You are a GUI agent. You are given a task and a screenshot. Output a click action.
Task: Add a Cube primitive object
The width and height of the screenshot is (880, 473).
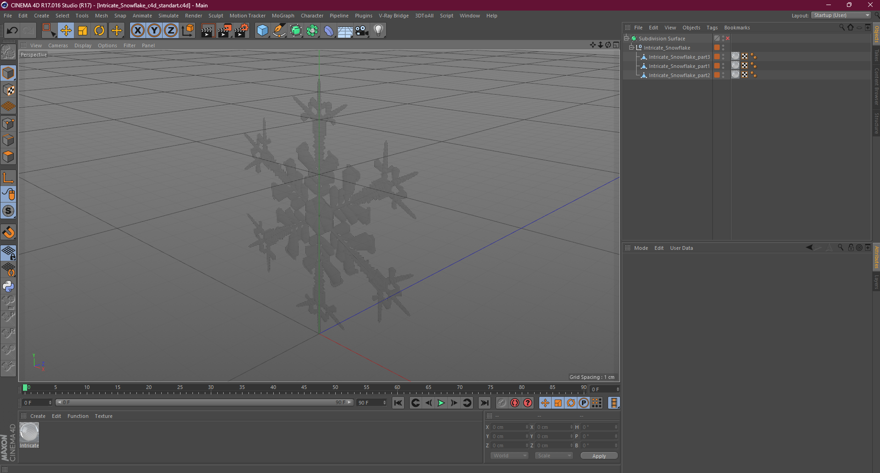(x=262, y=31)
